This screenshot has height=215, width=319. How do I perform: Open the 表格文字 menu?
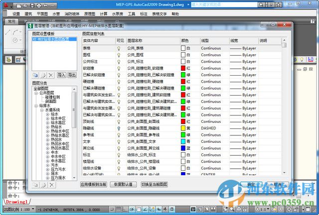159,14
